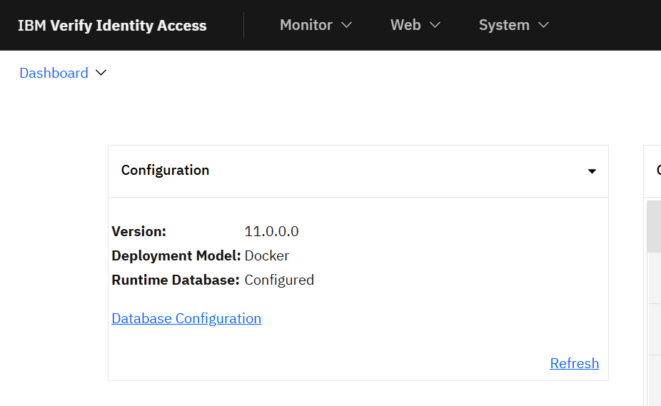This screenshot has width=661, height=406.
Task: Click Refresh in the Configuration panel
Action: click(x=574, y=363)
